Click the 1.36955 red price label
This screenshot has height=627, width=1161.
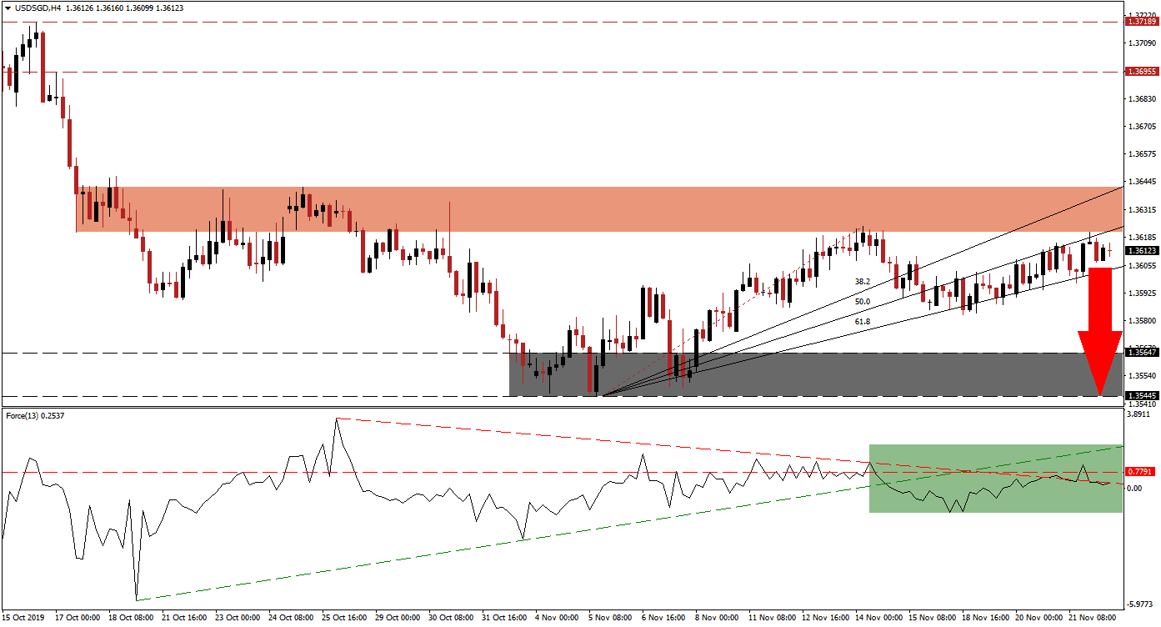(x=1139, y=72)
